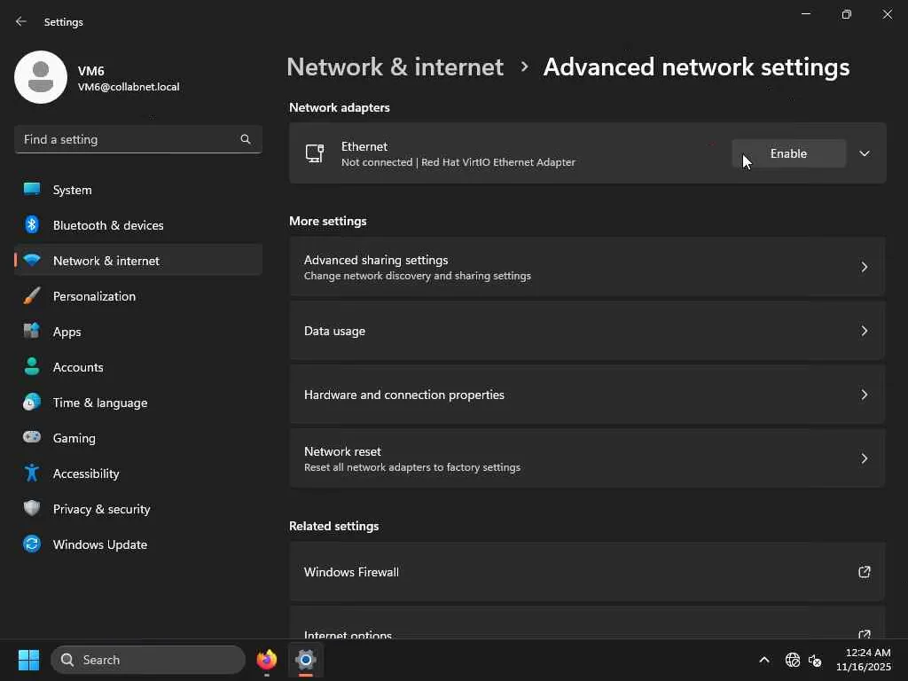The width and height of the screenshot is (908, 681).
Task: Click the System monitor icon in sidebar
Action: pyautogui.click(x=32, y=190)
